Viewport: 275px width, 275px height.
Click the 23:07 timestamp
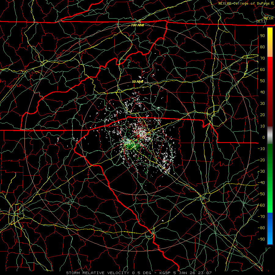[x=205, y=273]
